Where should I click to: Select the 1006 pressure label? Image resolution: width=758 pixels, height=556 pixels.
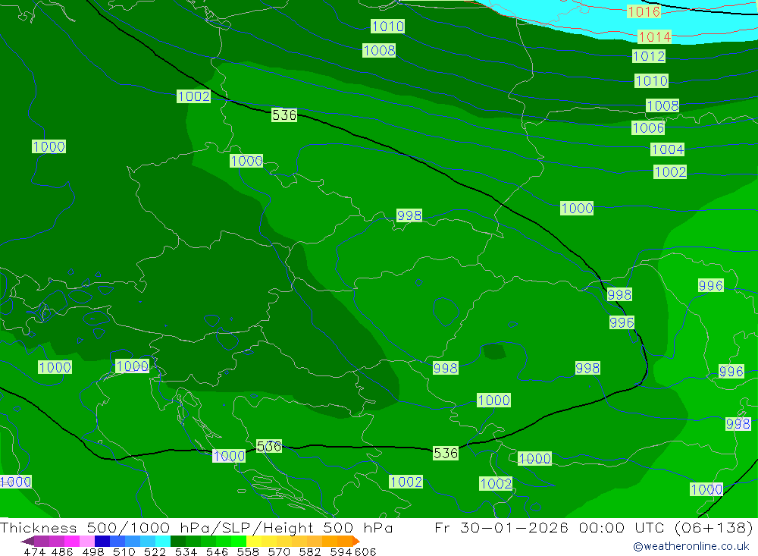point(648,127)
